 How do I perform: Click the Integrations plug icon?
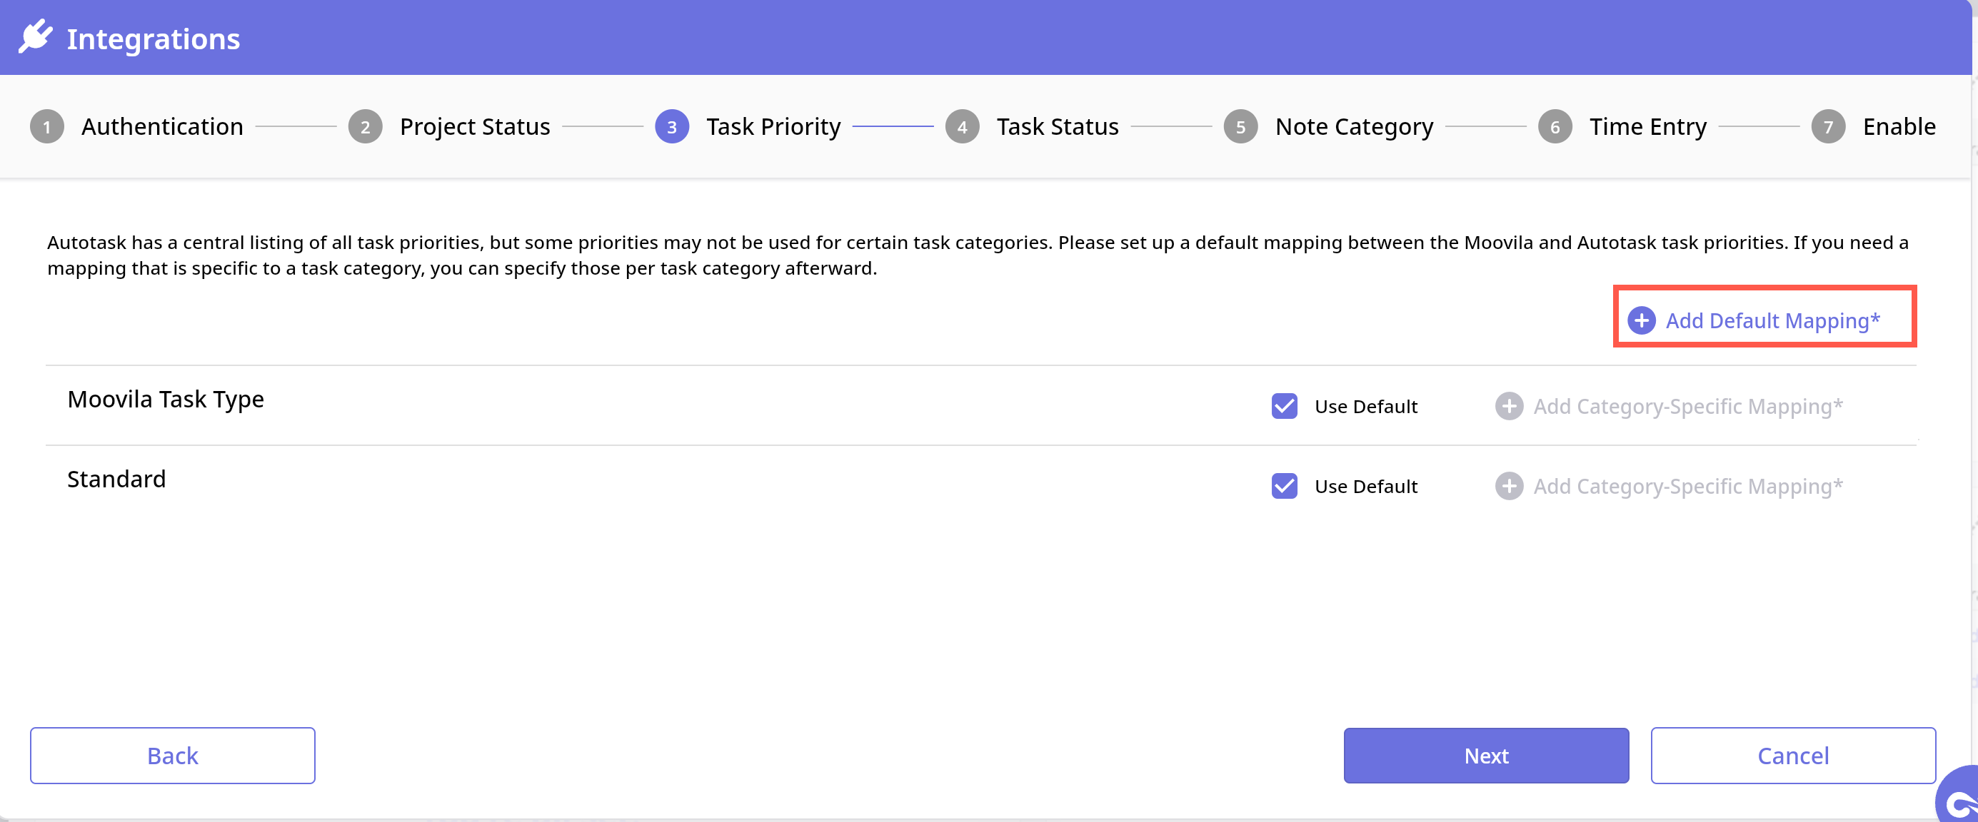pyautogui.click(x=35, y=37)
